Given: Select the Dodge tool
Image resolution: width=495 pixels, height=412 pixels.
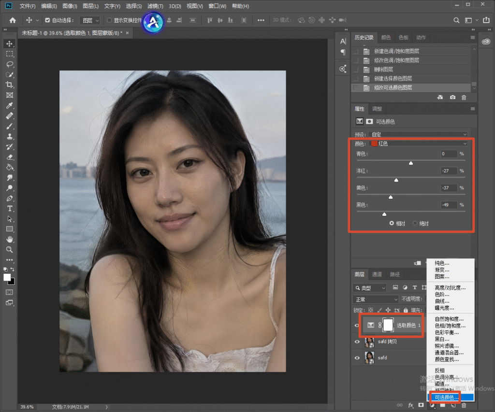Looking at the screenshot, I should [10, 188].
